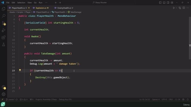The image size is (191, 107).
Task: Click the Ln 19 cursor position indicator
Action: click(x=144, y=99)
